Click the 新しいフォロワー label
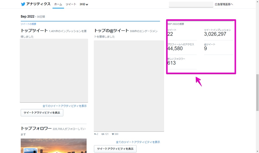The width and height of the screenshot is (259, 153). click(x=176, y=59)
